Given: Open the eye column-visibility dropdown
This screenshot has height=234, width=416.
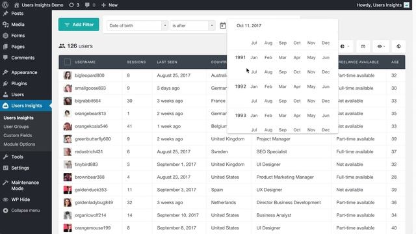Looking at the screenshot, I should 381,46.
